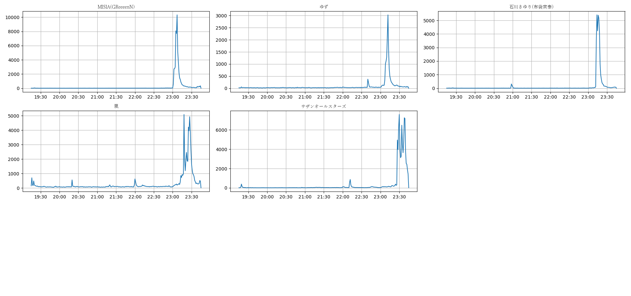Click the 2000 y-axis label in サザンオールスターズ chart
This screenshot has height=296, width=631.
[x=221, y=169]
